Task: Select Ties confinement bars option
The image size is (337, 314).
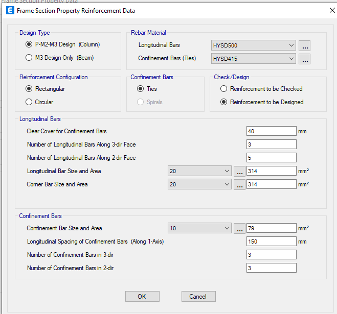Action: 140,89
